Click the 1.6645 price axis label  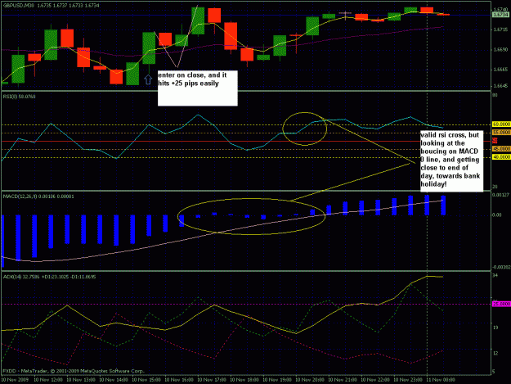(x=500, y=86)
